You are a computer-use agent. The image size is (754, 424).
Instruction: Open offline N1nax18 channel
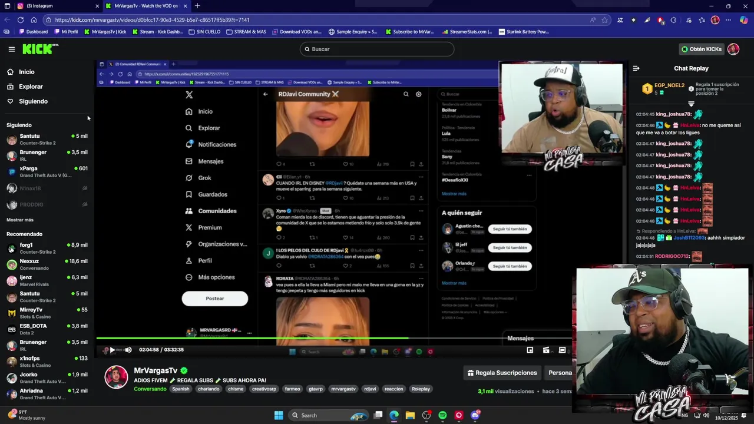47,188
